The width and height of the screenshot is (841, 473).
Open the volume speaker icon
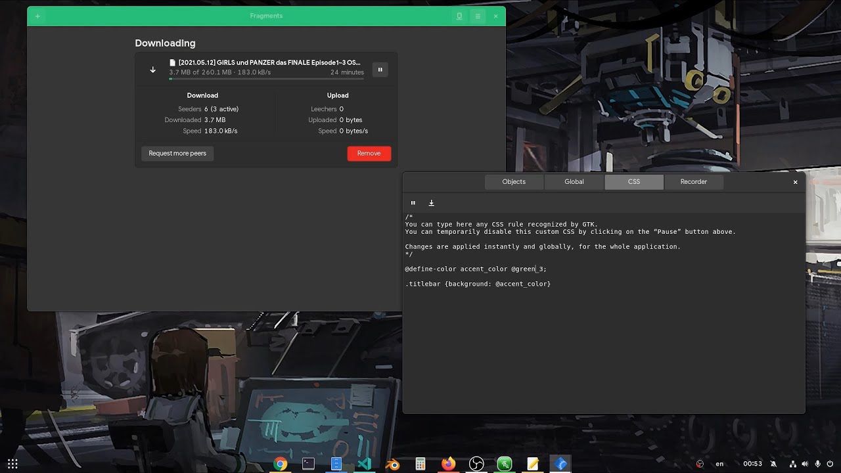pyautogui.click(x=805, y=464)
